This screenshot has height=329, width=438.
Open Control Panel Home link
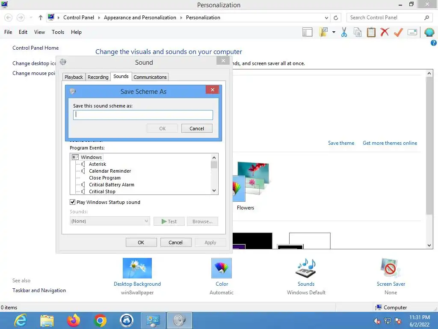36,48
